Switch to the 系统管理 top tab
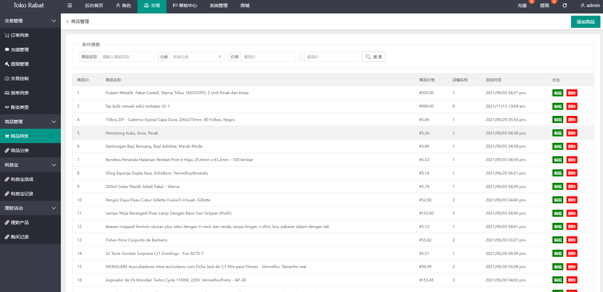Viewport: 603px width, 292px height. pos(218,5)
